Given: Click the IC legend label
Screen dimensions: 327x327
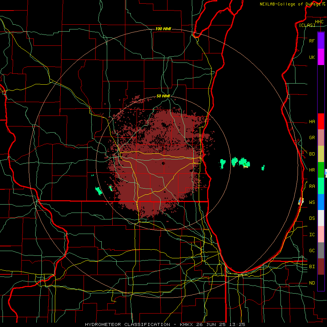Looking at the screenshot, I should (312, 234).
